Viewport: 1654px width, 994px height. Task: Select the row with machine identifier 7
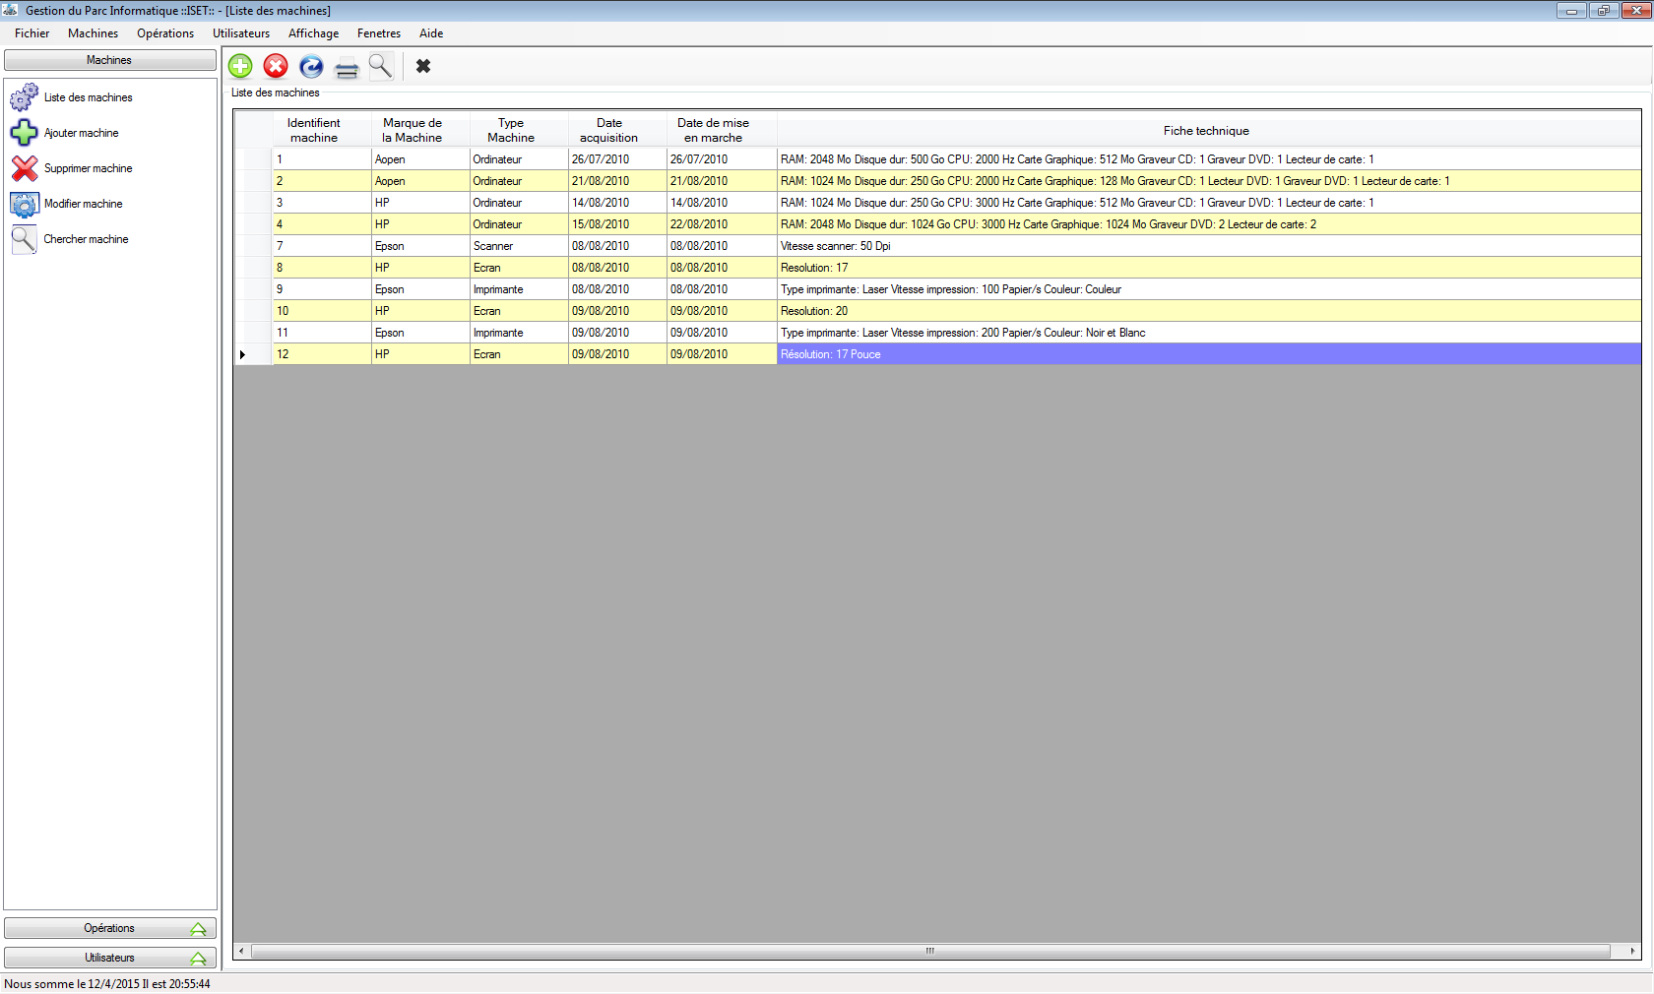click(x=937, y=246)
